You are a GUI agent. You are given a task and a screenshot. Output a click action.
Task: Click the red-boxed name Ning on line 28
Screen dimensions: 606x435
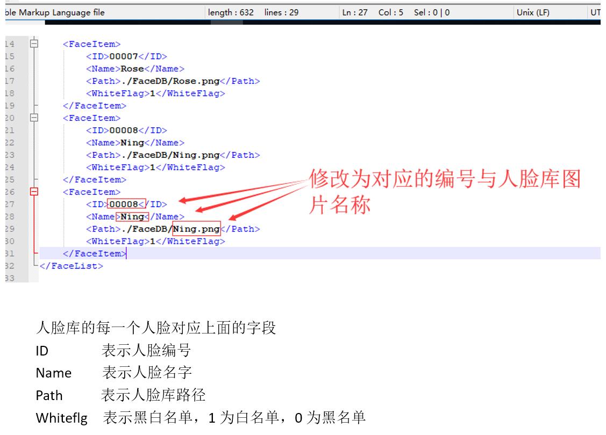pos(132,216)
